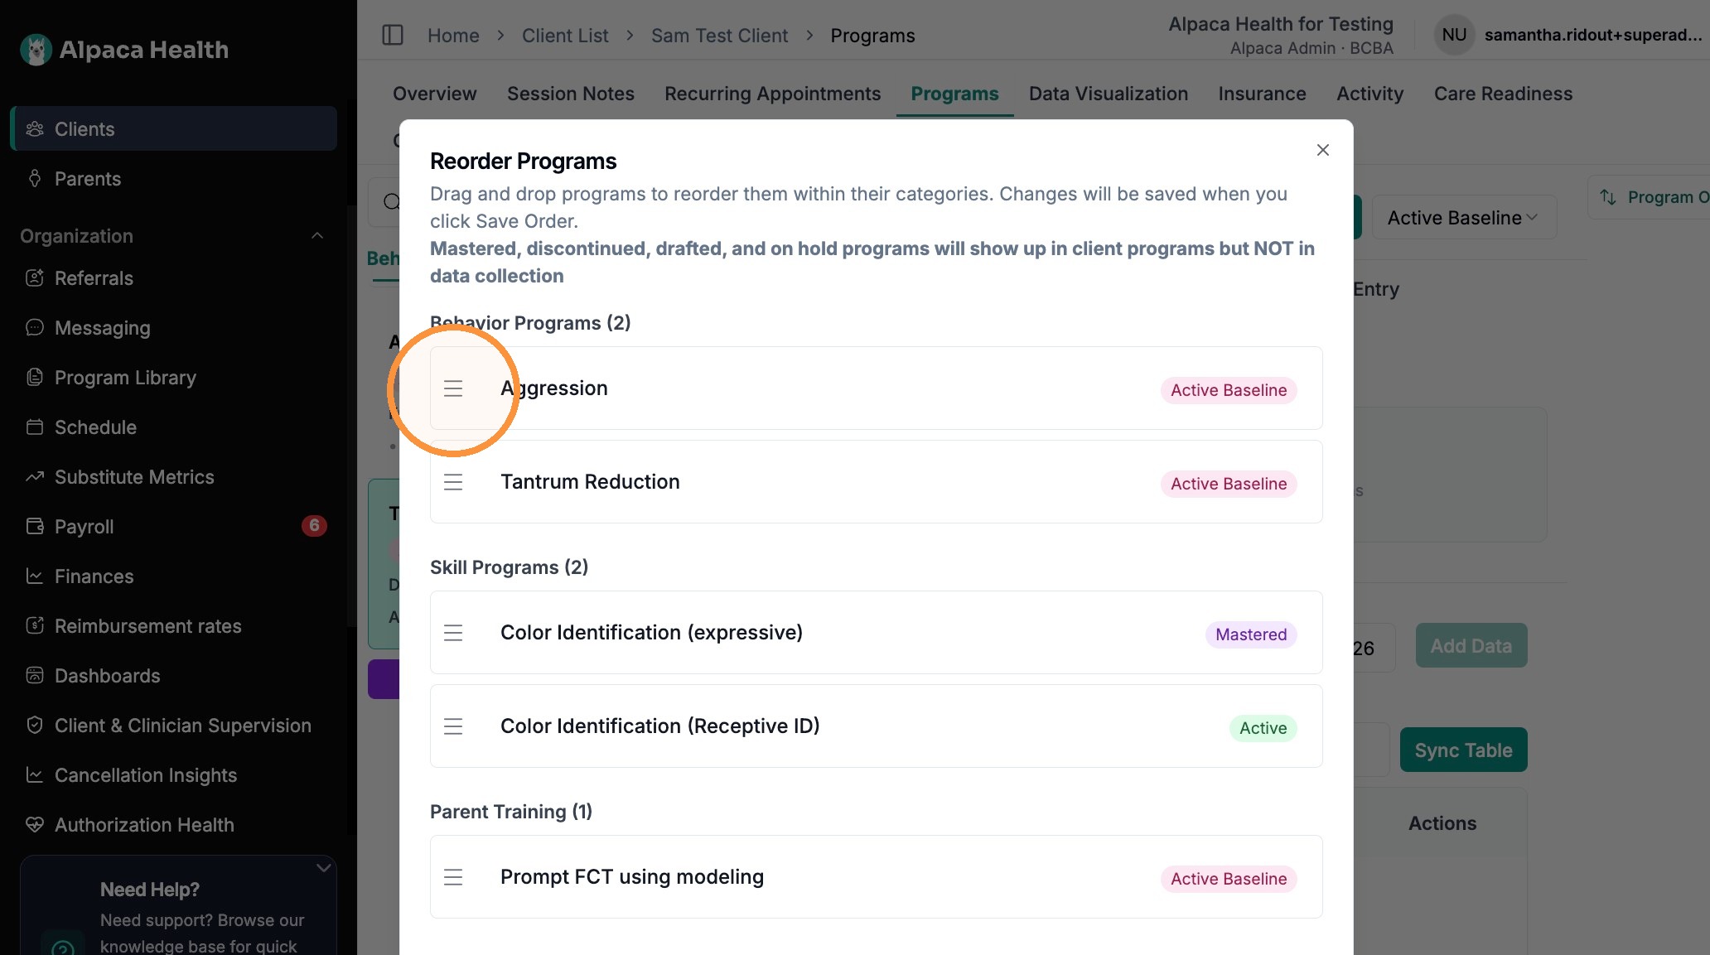Switch to the Data Visualization tab

click(x=1109, y=94)
